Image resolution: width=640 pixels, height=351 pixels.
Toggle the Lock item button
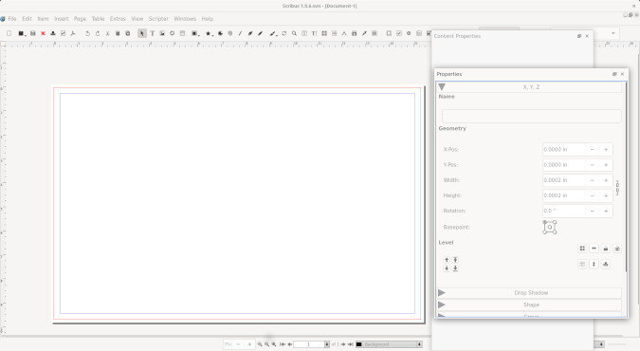tap(606, 249)
